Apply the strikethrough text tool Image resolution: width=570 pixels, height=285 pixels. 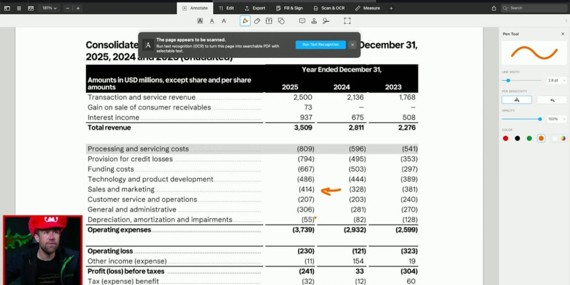(x=224, y=21)
